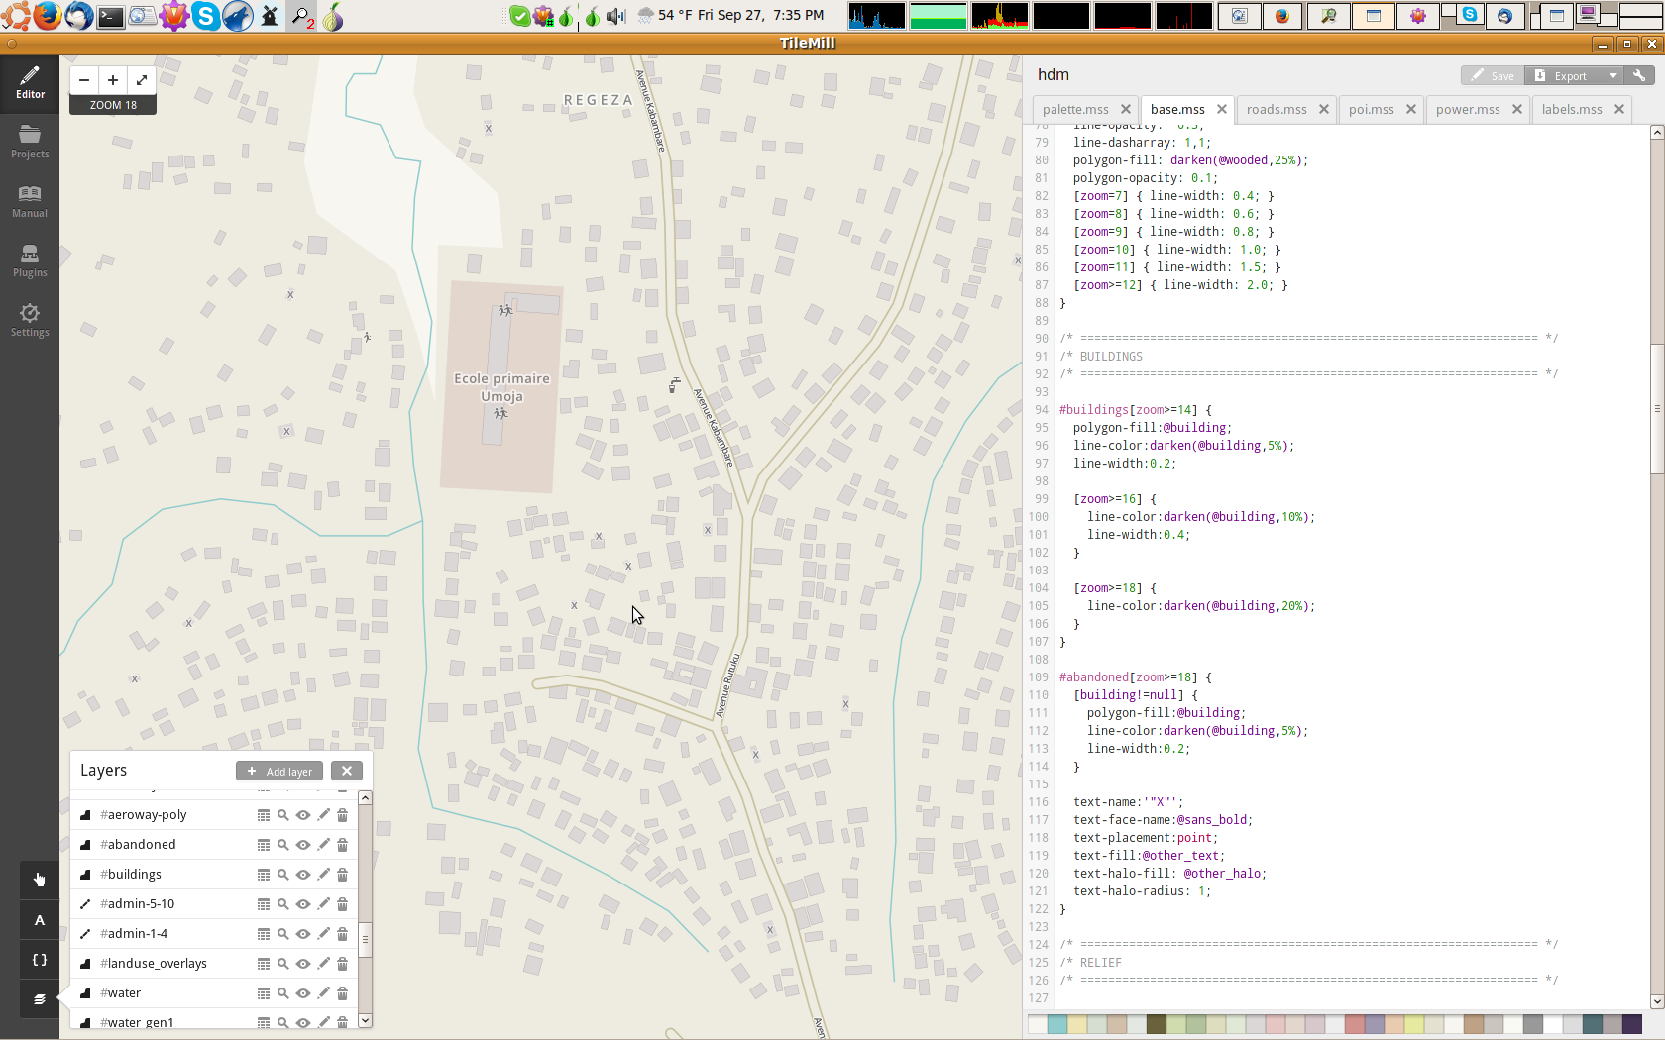1665x1040 pixels.
Task: Zoom in the map with plus button
Action: [113, 80]
